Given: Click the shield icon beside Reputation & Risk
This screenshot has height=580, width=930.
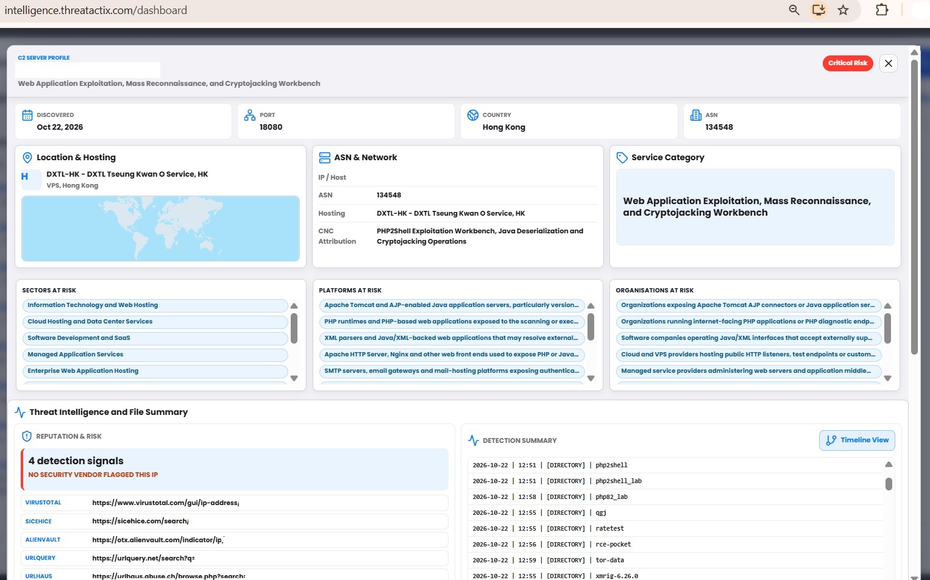Looking at the screenshot, I should click(x=27, y=436).
